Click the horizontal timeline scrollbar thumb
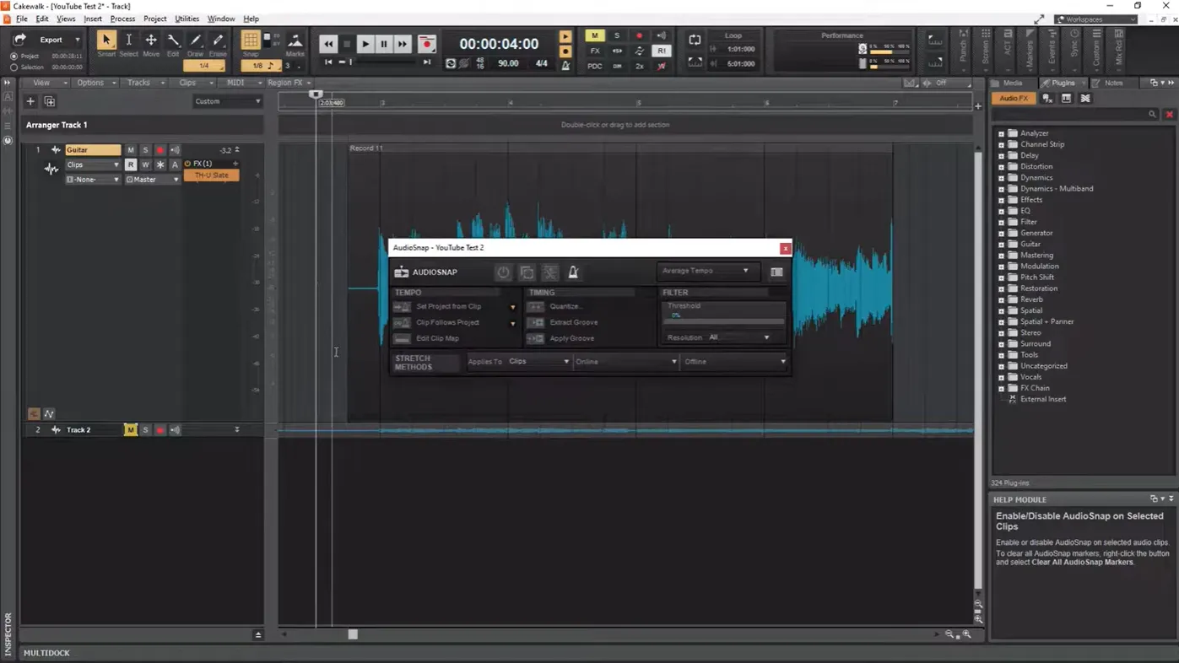 pyautogui.click(x=353, y=634)
